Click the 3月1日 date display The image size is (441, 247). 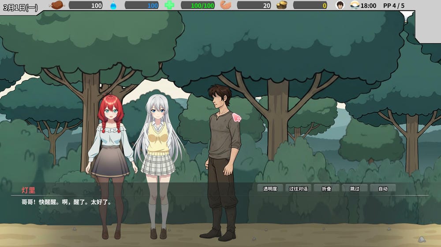tap(20, 7)
